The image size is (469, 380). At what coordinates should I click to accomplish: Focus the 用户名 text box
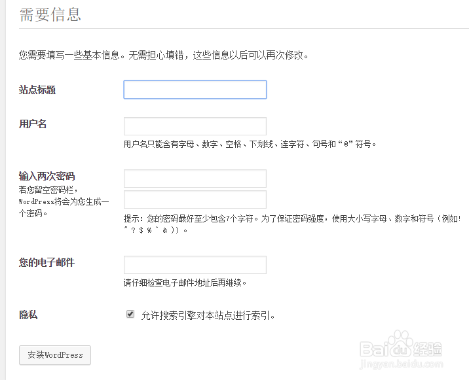[x=195, y=126]
